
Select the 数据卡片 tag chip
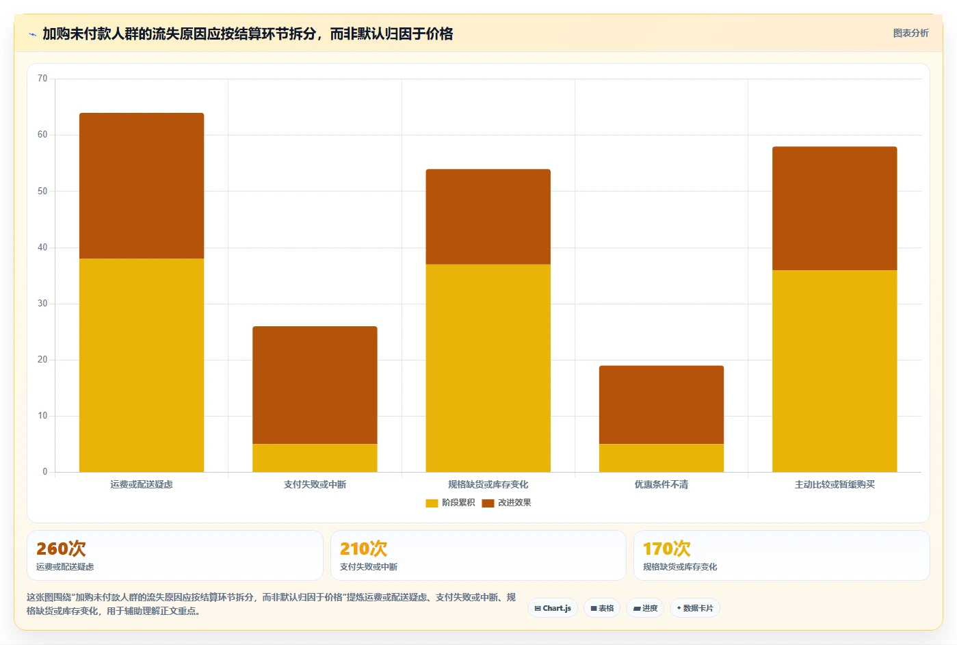pos(694,608)
